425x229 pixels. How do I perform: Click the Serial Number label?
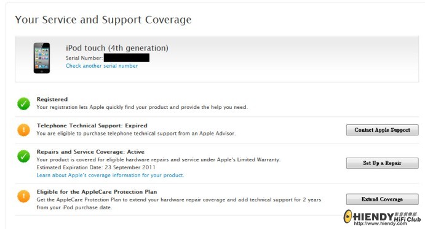point(84,58)
